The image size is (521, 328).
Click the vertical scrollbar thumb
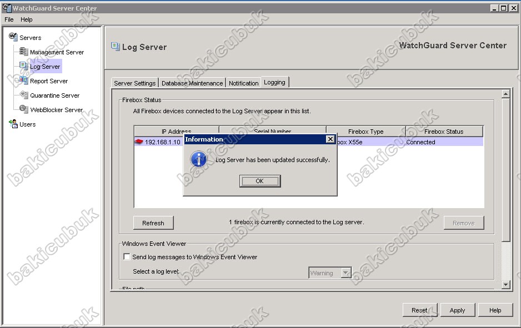505,170
